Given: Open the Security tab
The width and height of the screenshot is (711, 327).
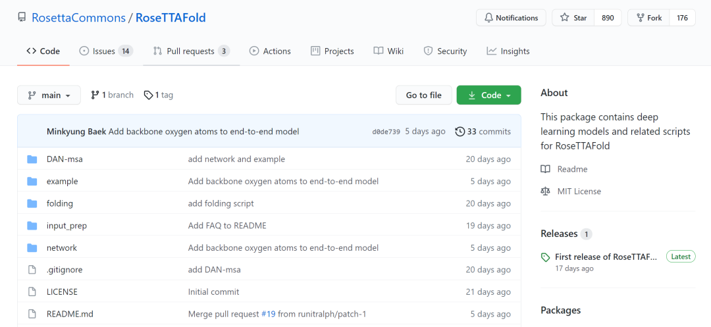Looking at the screenshot, I should pos(445,51).
